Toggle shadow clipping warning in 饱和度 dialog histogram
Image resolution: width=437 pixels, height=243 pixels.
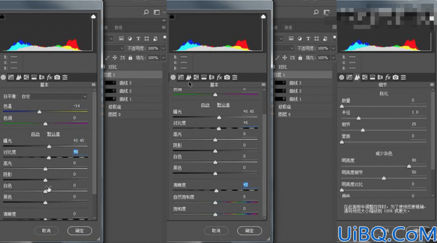(172, 17)
